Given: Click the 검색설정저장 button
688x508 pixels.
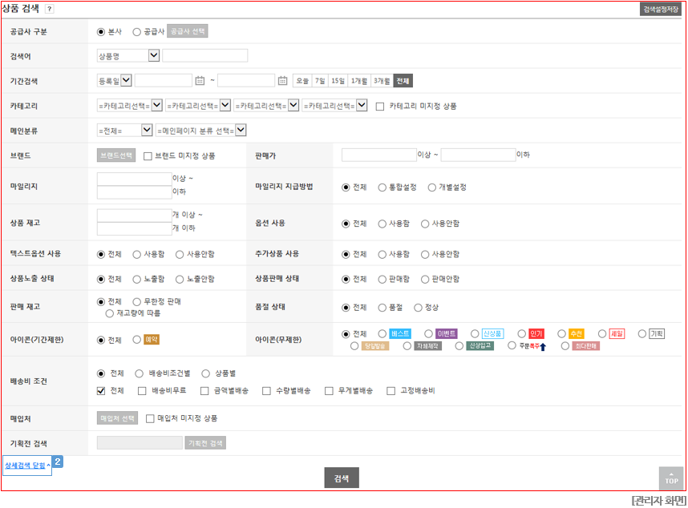Looking at the screenshot, I should (x=661, y=9).
